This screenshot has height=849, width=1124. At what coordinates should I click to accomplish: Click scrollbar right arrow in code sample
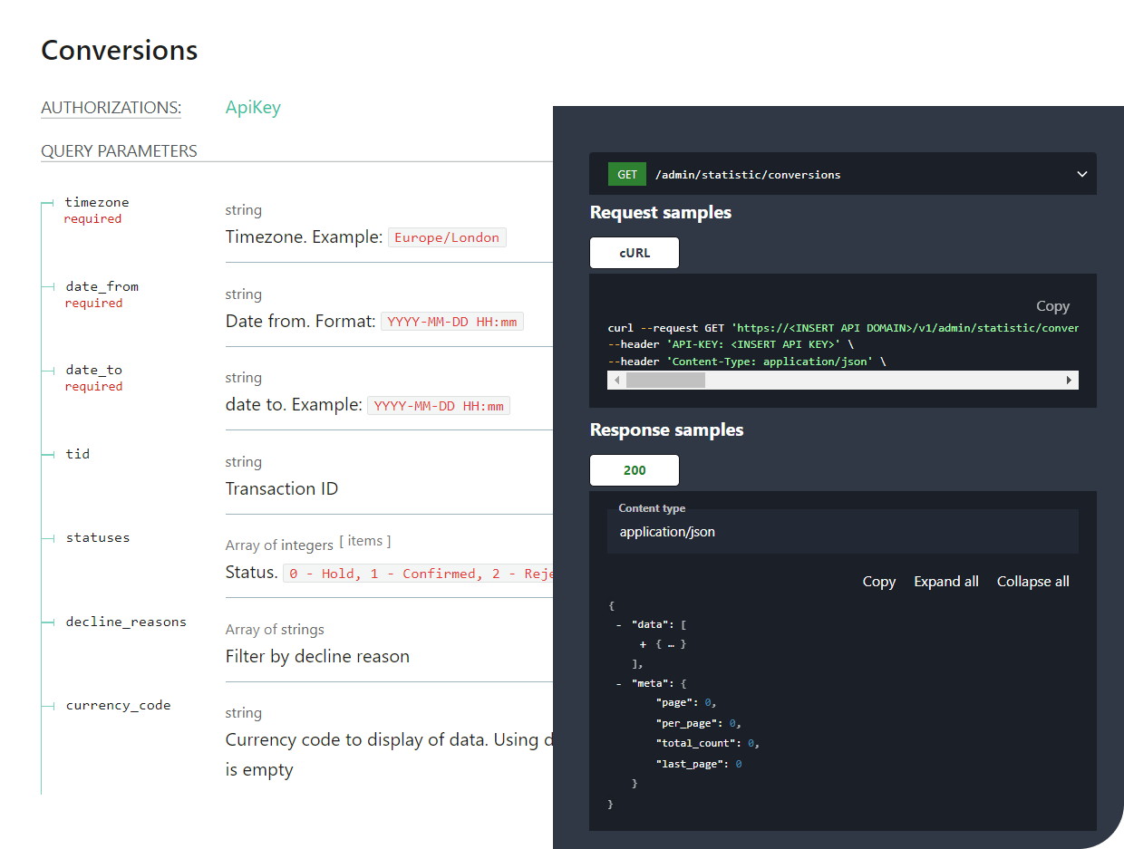click(1069, 381)
